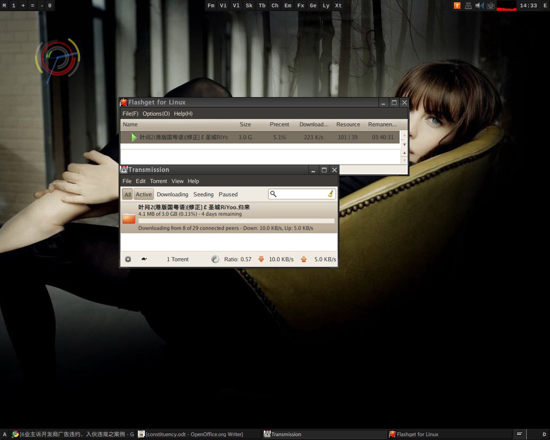Click the green play arrow in Flashget row
This screenshot has height=440, width=550.
pyautogui.click(x=134, y=137)
